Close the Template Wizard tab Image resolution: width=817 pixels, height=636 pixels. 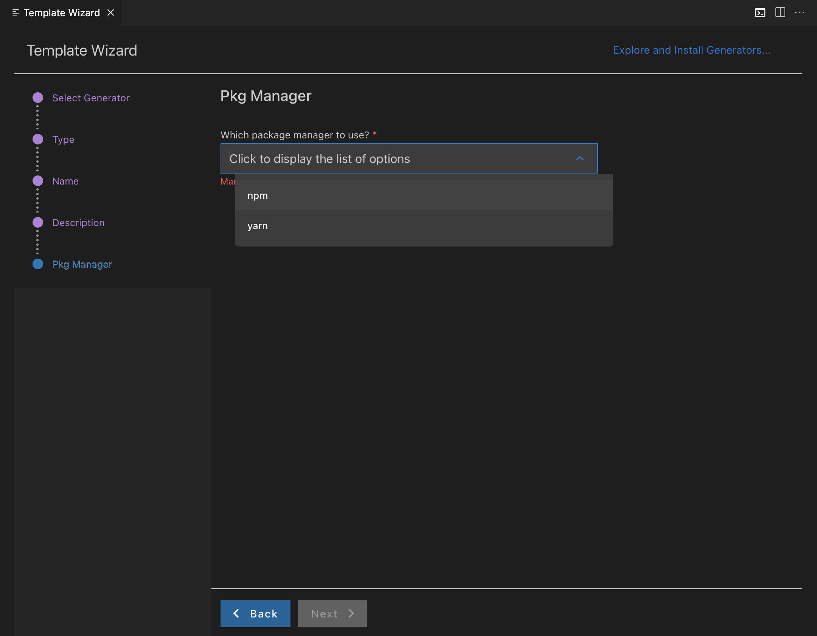[x=111, y=13]
